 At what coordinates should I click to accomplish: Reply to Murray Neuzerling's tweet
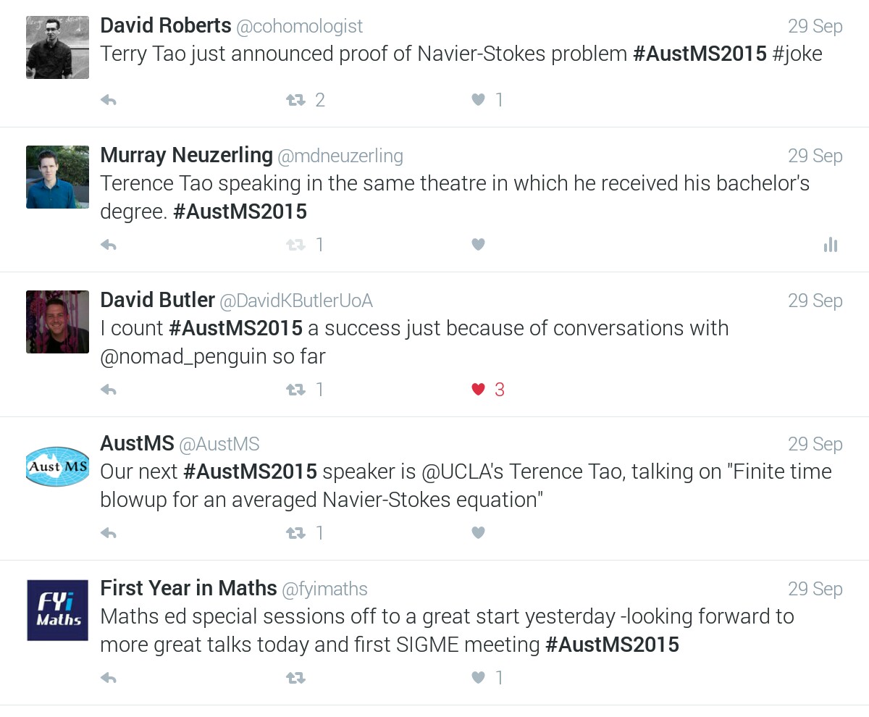(x=109, y=245)
